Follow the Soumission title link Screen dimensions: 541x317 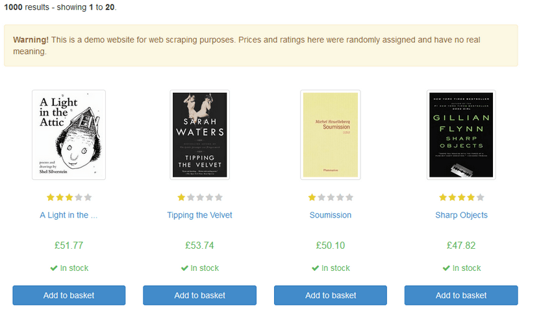pos(331,215)
